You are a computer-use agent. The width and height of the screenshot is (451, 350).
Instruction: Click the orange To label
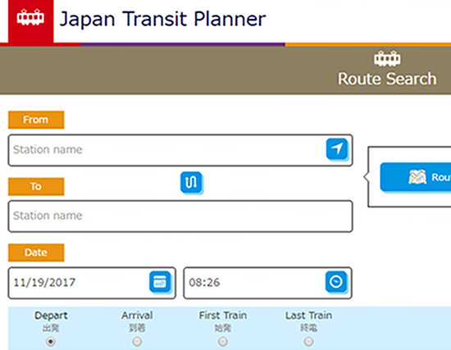[x=36, y=187]
